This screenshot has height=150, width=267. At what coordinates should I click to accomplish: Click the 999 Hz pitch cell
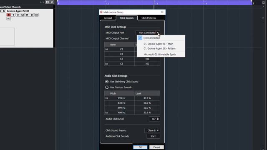(x=121, y=98)
